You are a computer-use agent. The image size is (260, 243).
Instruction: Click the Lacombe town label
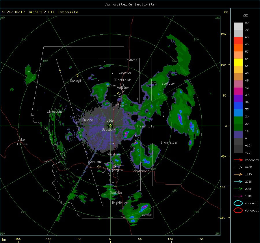coord(125,73)
